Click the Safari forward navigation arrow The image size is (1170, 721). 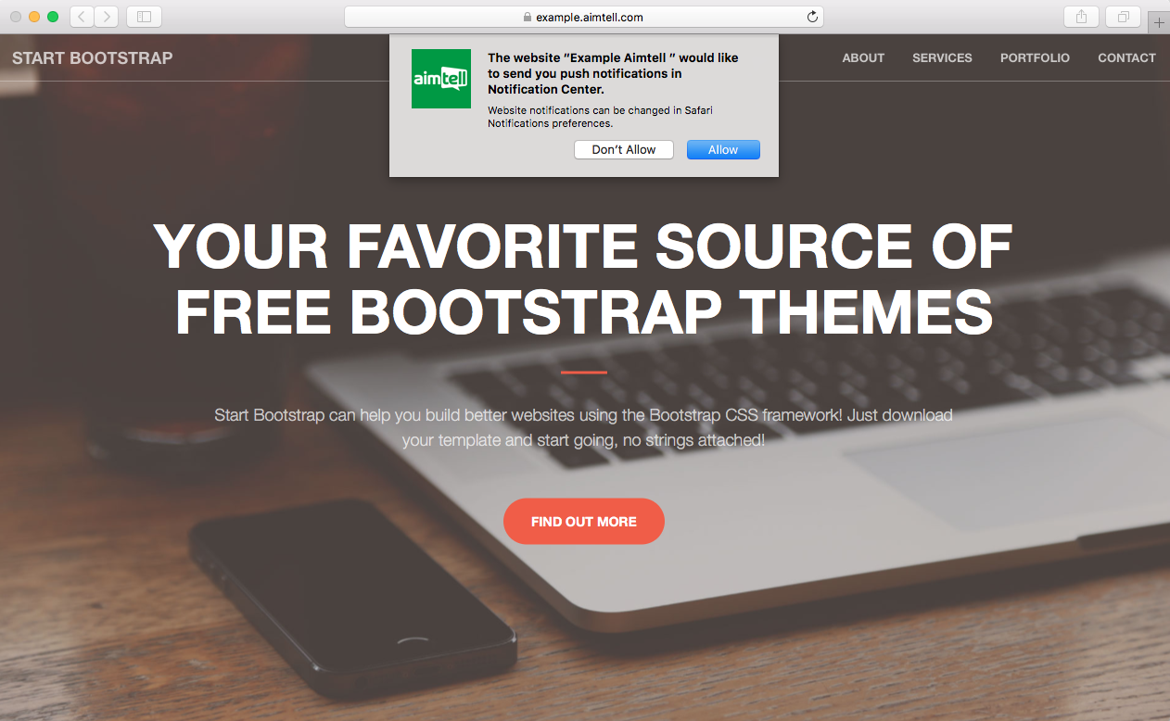(x=106, y=17)
